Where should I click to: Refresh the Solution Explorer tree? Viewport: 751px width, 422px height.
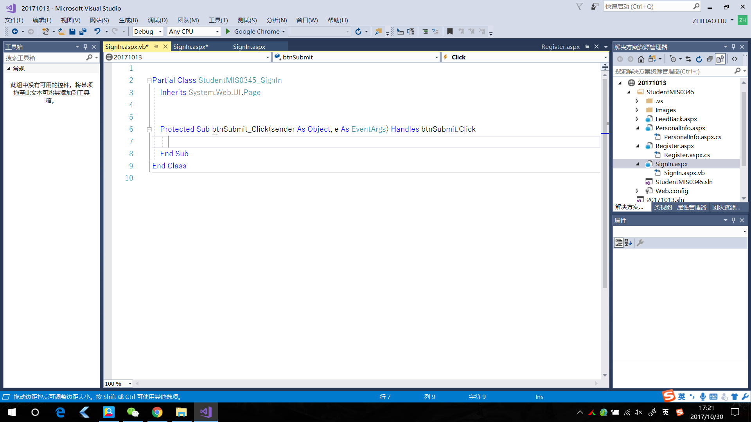[699, 59]
